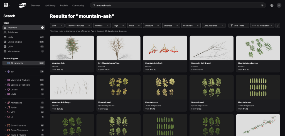Open Mountain Ash Leaves title link
285x136 pixels.
click(248, 63)
